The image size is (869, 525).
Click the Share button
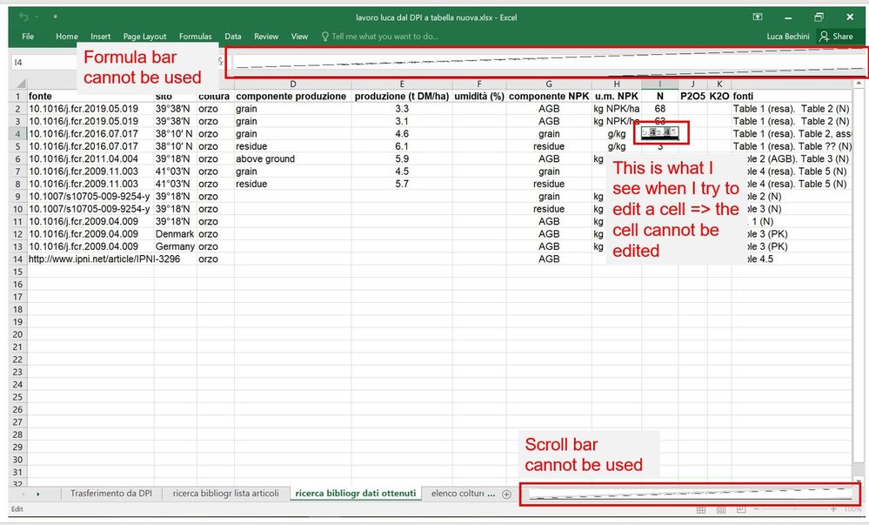837,37
